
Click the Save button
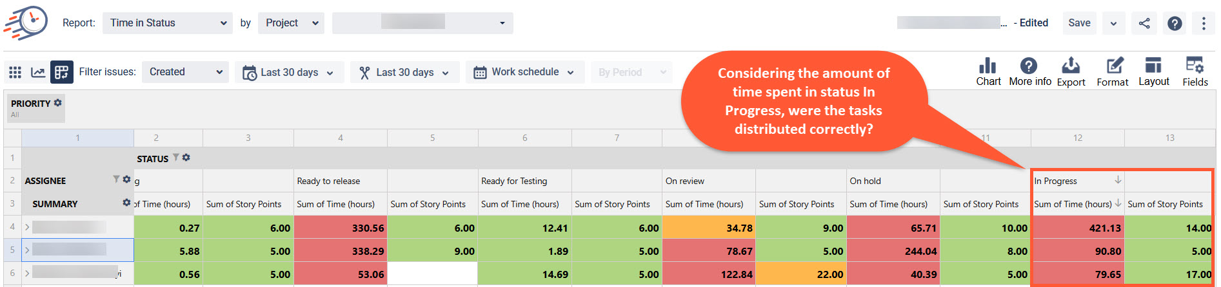pos(1079,23)
